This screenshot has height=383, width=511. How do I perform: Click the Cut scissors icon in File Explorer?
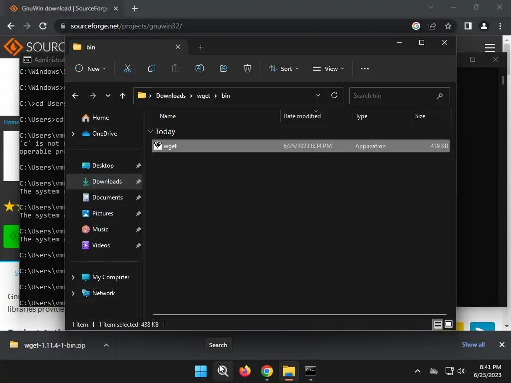(127, 68)
